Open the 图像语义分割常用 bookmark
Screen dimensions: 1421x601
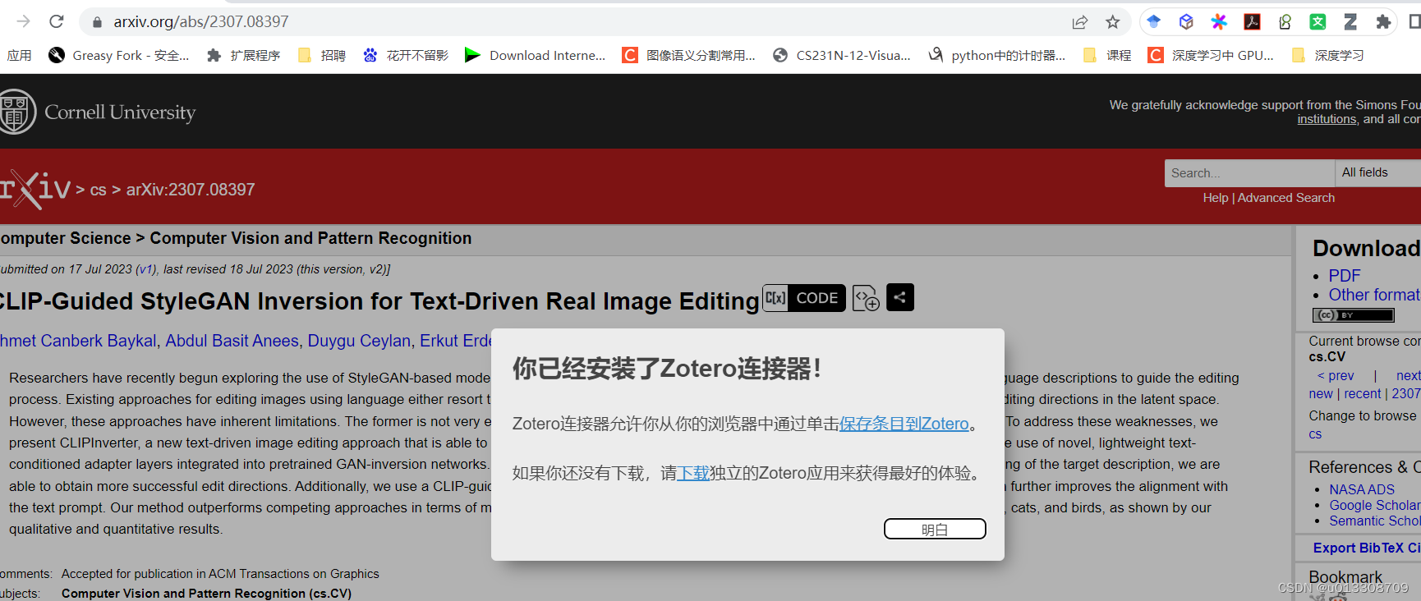click(688, 55)
